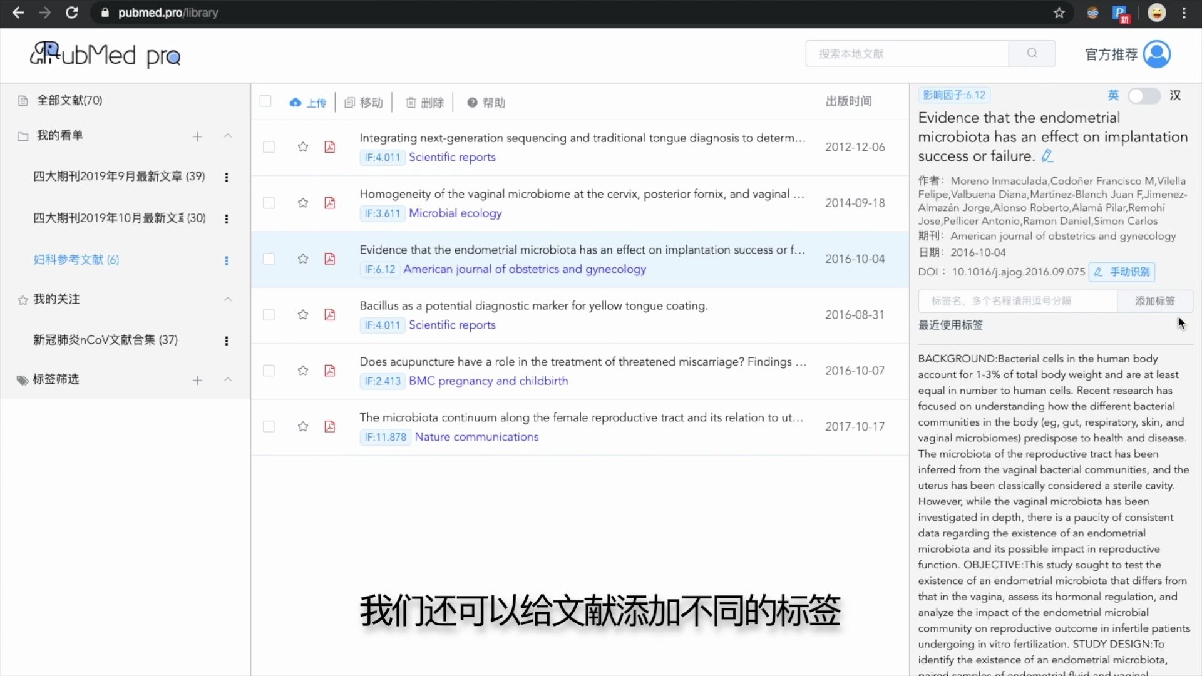Image resolution: width=1202 pixels, height=676 pixels.
Task: Open options for 四大期刊2019年9月最新文章
Action: point(226,177)
